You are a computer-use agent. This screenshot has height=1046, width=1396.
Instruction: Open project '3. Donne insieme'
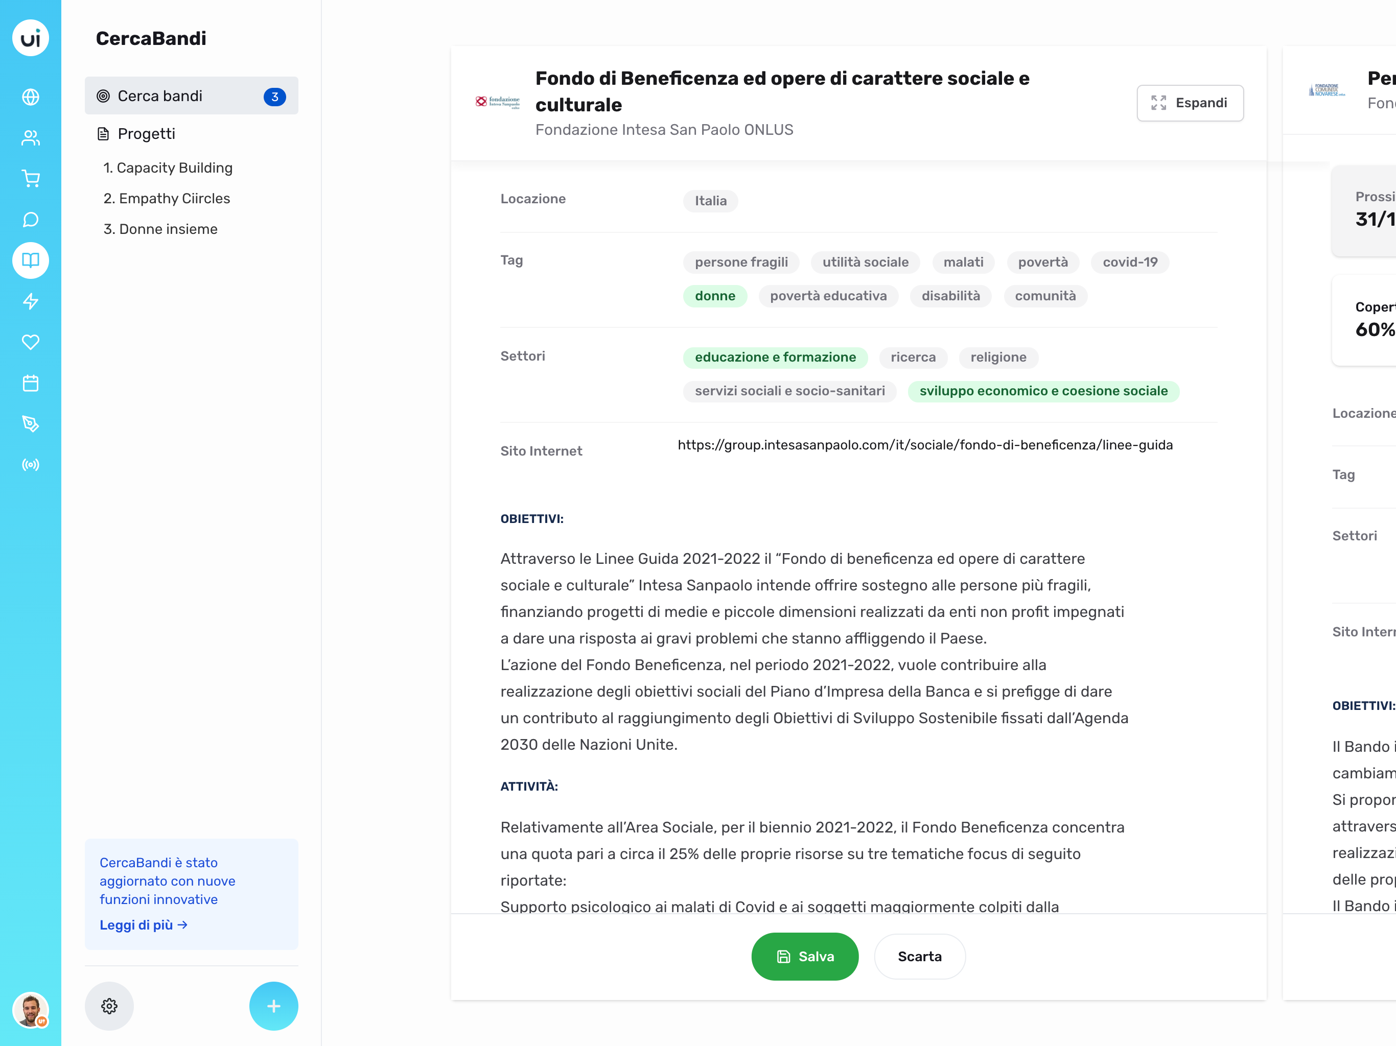tap(160, 229)
